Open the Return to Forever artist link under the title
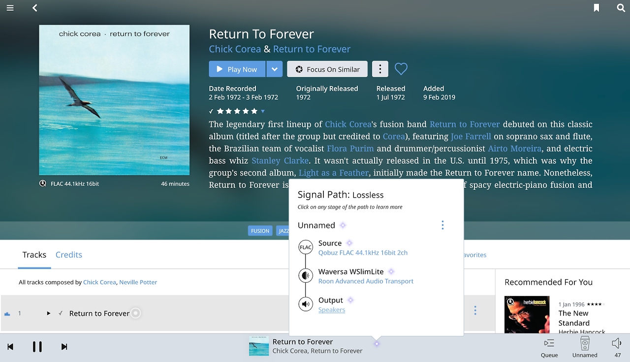 point(312,49)
